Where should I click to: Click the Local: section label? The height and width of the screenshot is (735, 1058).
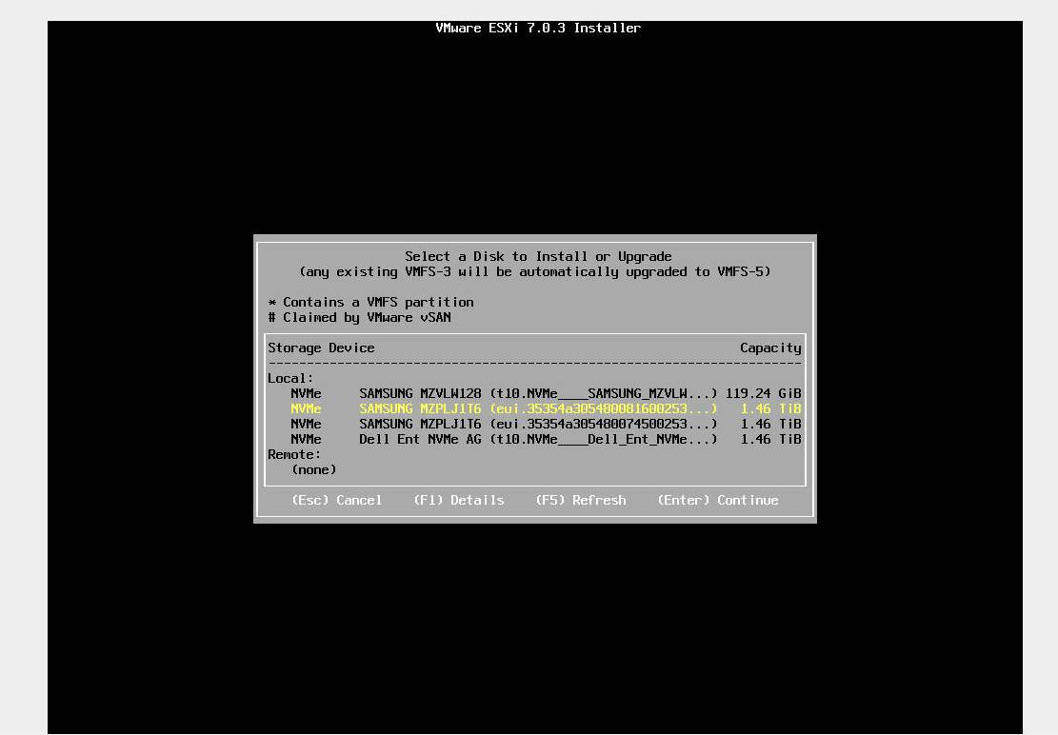coord(290,378)
